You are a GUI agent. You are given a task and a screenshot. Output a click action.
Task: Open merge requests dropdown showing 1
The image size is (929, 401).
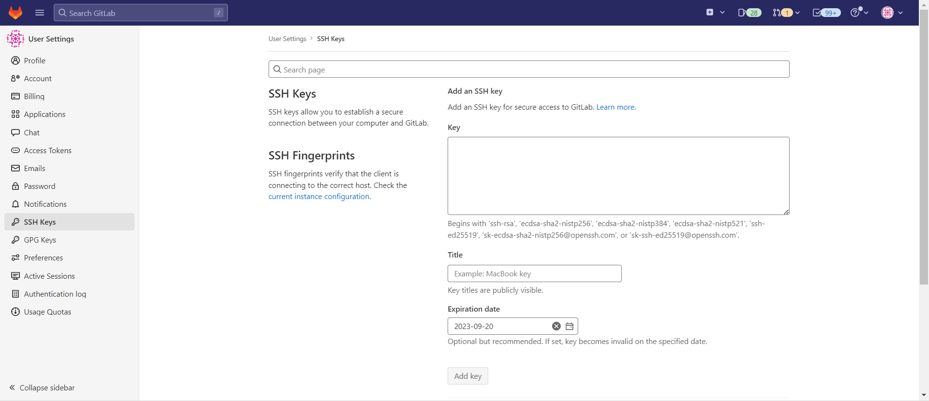click(786, 13)
